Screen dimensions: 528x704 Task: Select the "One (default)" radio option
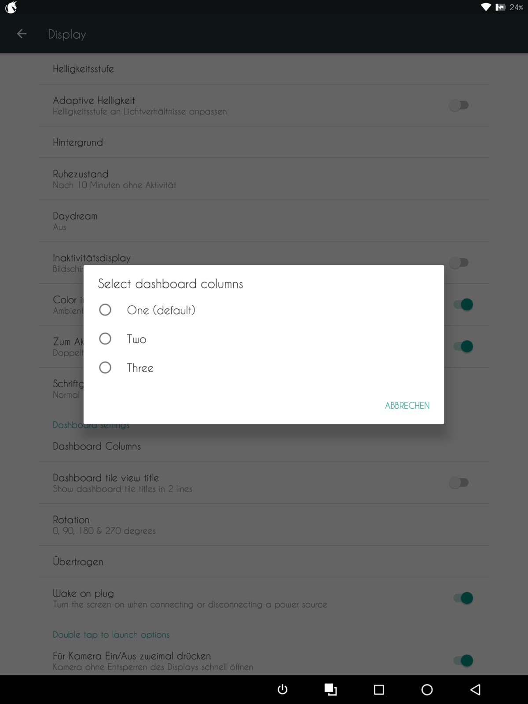click(x=105, y=310)
